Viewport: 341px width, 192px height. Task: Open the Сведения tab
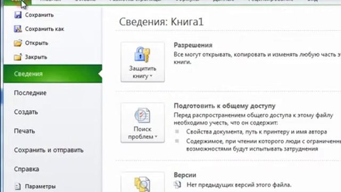click(x=53, y=74)
